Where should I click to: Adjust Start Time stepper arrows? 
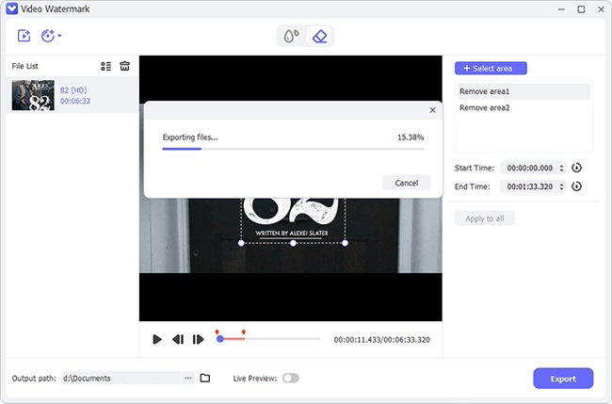click(x=562, y=168)
